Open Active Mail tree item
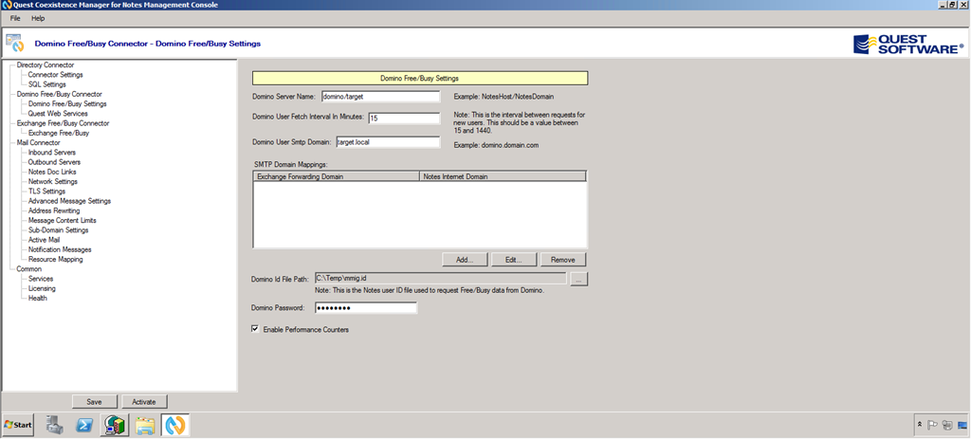This screenshot has height=439, width=971. tap(44, 240)
